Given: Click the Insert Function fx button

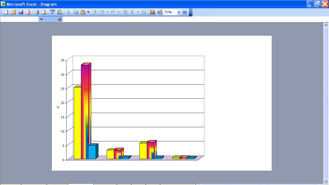Looking at the screenshot, I should (x=60, y=19).
